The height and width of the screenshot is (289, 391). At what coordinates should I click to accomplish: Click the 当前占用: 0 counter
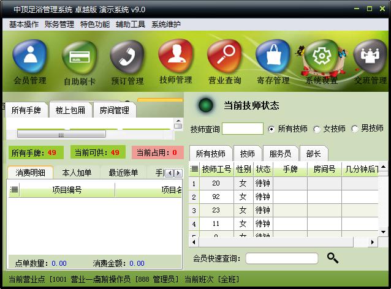(x=158, y=152)
